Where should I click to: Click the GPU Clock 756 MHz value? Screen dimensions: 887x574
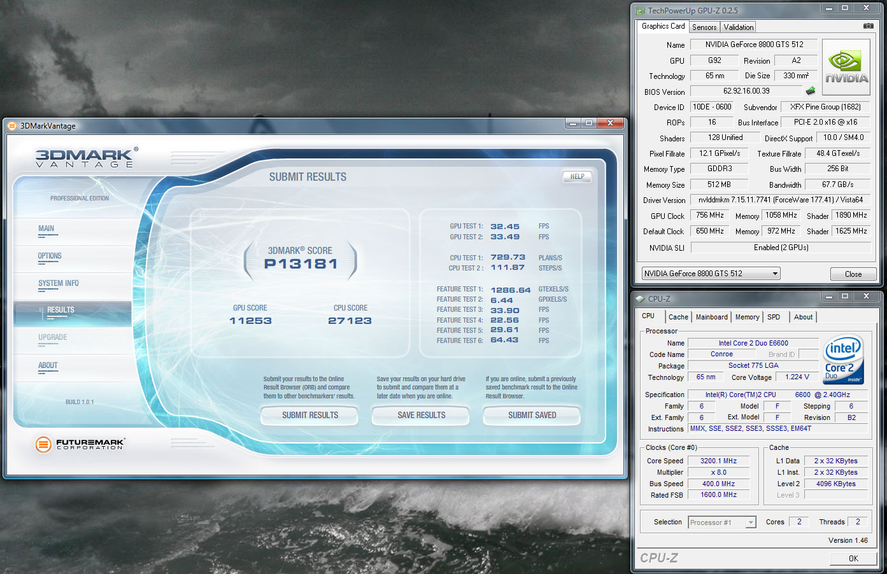[x=709, y=215]
